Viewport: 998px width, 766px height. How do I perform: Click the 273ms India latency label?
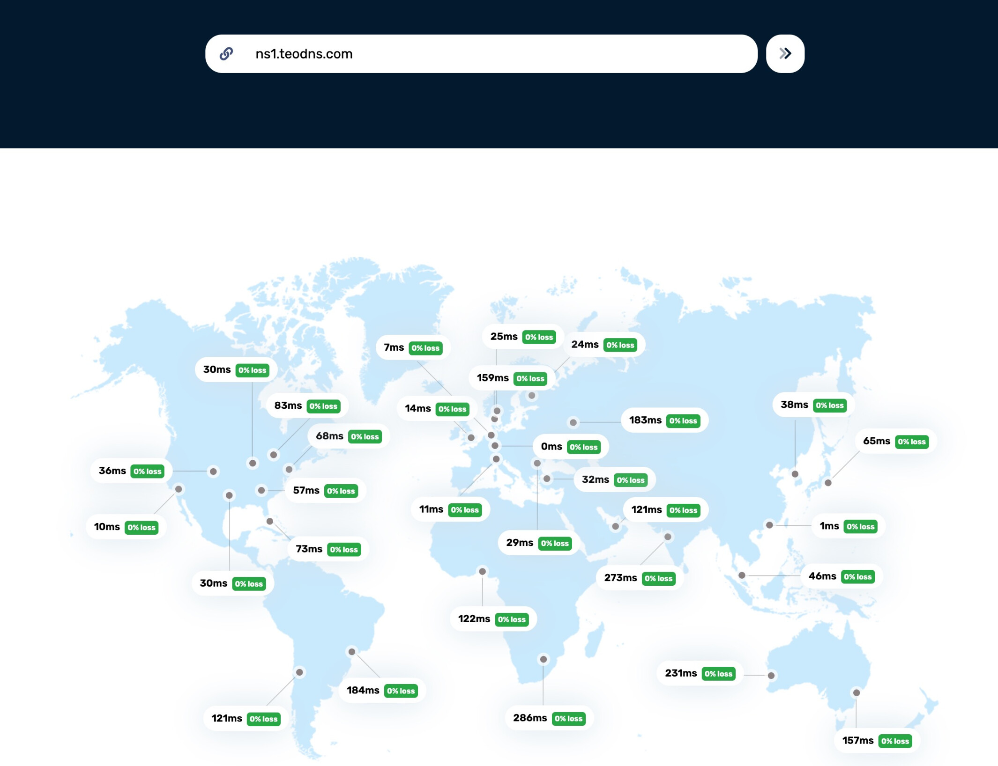620,578
